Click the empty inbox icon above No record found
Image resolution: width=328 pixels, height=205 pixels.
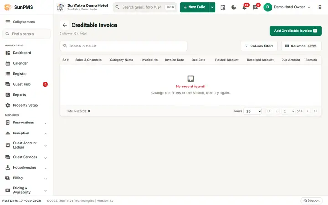pos(190,79)
